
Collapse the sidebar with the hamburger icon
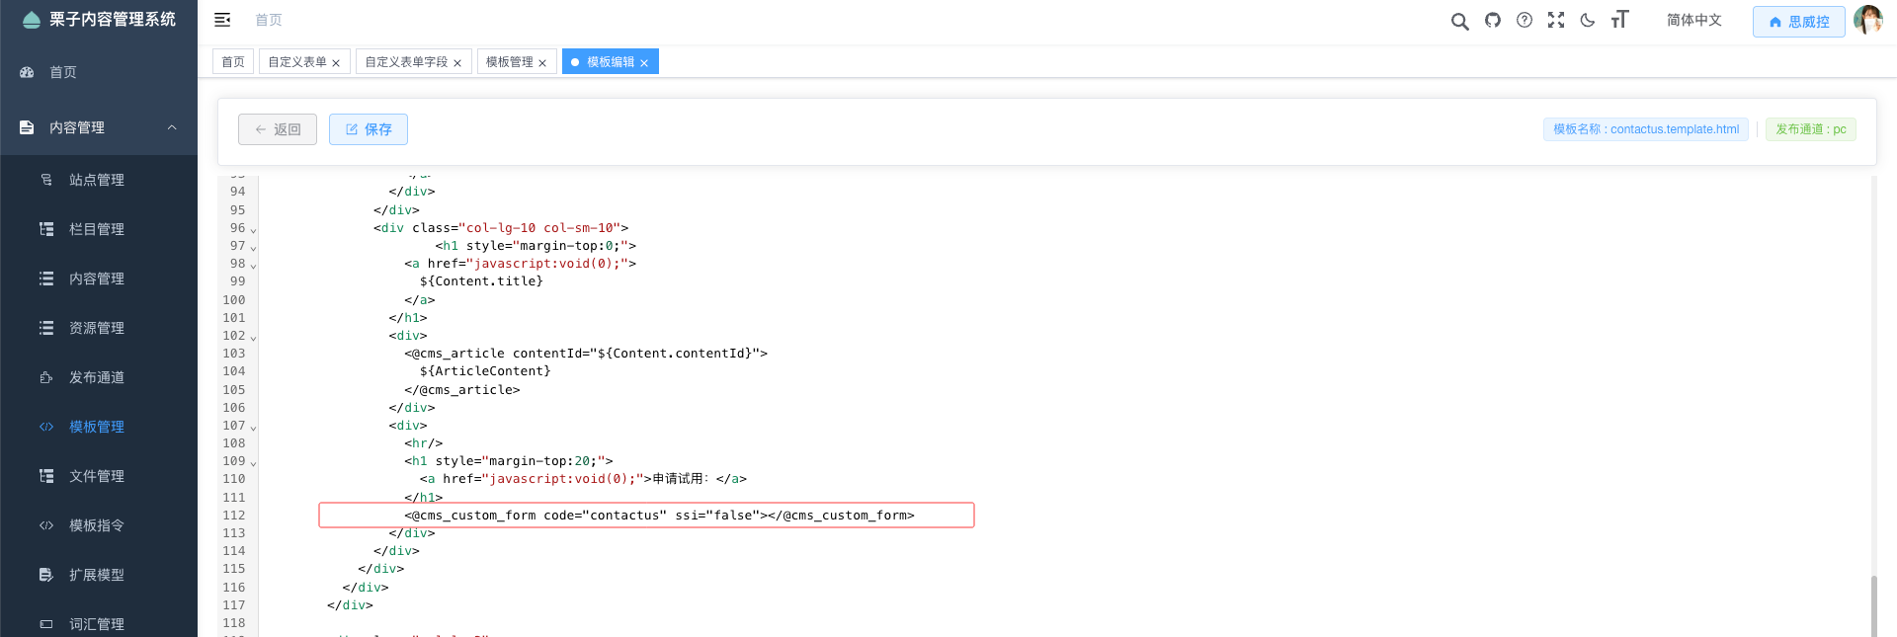(x=222, y=20)
